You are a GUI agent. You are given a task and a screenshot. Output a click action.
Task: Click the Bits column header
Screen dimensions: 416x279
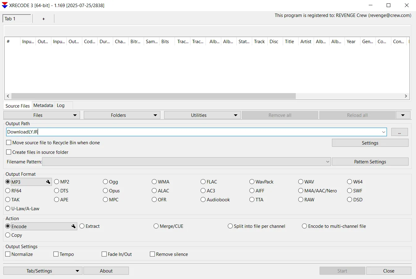click(x=167, y=42)
